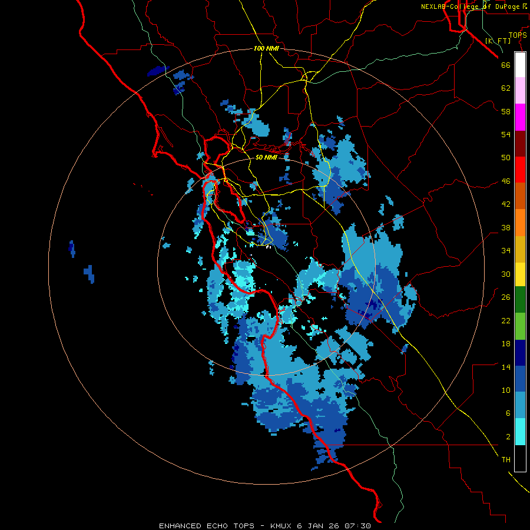Click the '50' legend value
The width and height of the screenshot is (530, 530).
click(506, 158)
